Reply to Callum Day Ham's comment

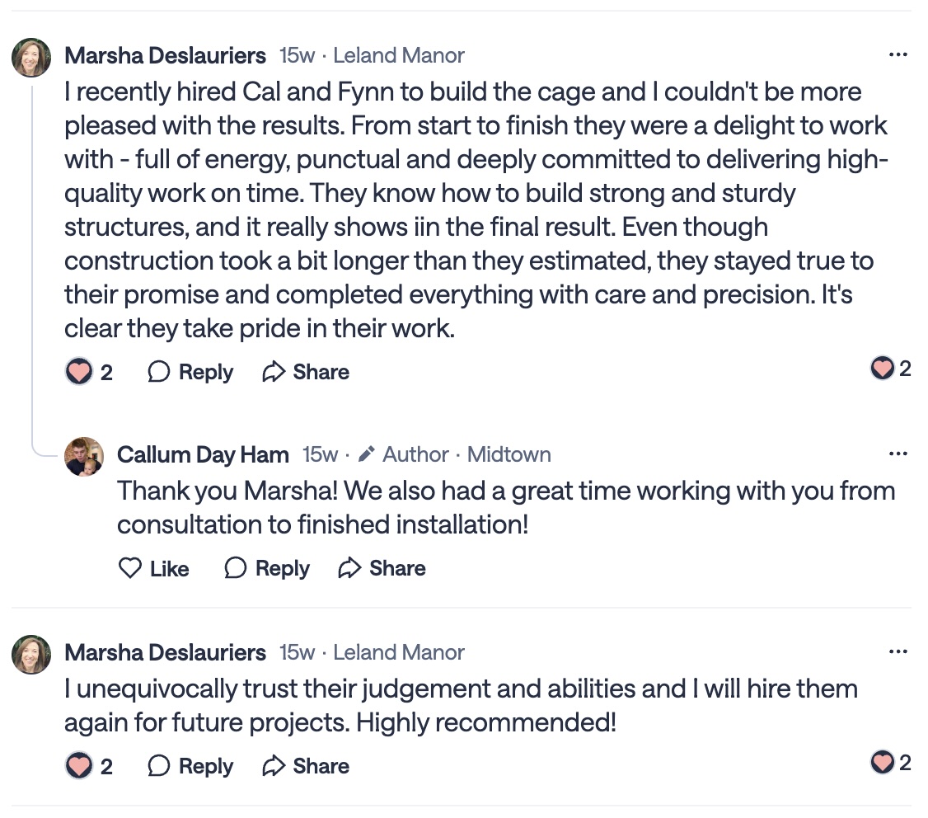pyautogui.click(x=267, y=568)
